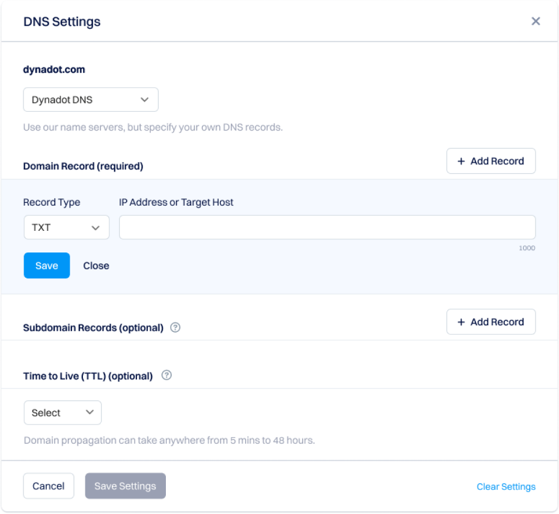Click the chevron arrow on the Dynadot DNS selector
The height and width of the screenshot is (514, 559).
pyautogui.click(x=144, y=100)
